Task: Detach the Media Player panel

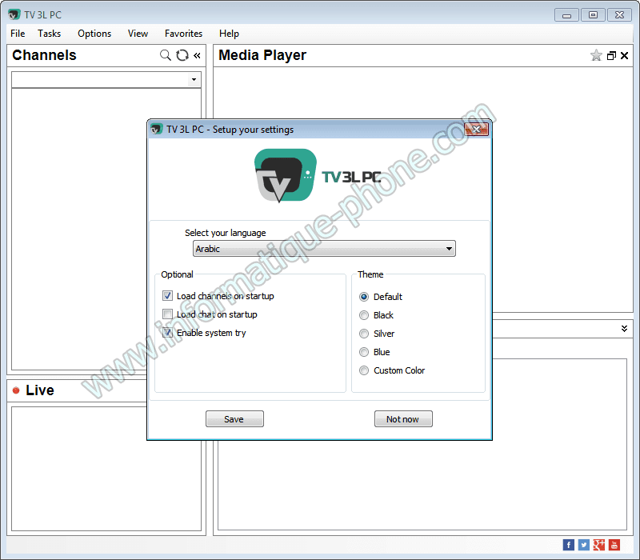Action: (611, 55)
